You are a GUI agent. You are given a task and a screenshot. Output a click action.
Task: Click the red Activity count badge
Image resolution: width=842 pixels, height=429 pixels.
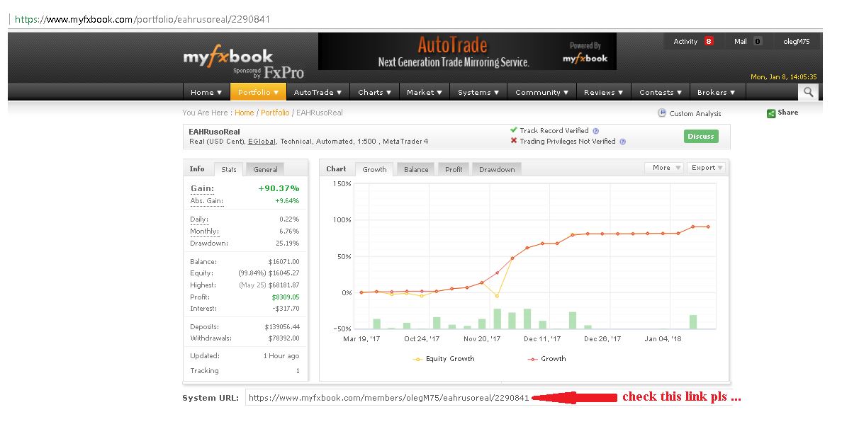[709, 41]
